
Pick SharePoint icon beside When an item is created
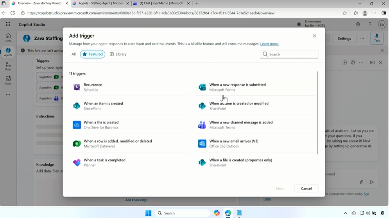pos(77,106)
